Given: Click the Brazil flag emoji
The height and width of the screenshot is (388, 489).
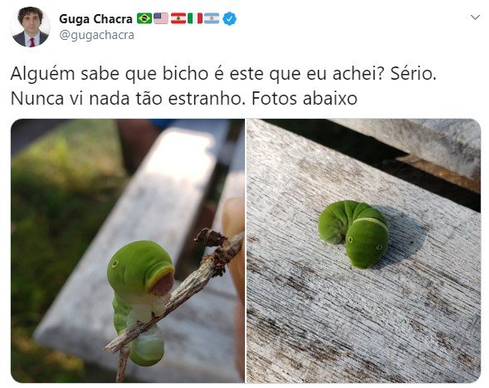Looking at the screenshot, I should (x=144, y=18).
